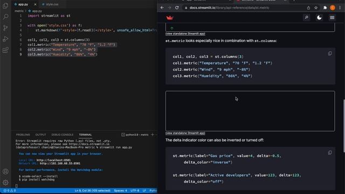
Task: Click the metric folder breadcrumb
Action: (x=19, y=11)
